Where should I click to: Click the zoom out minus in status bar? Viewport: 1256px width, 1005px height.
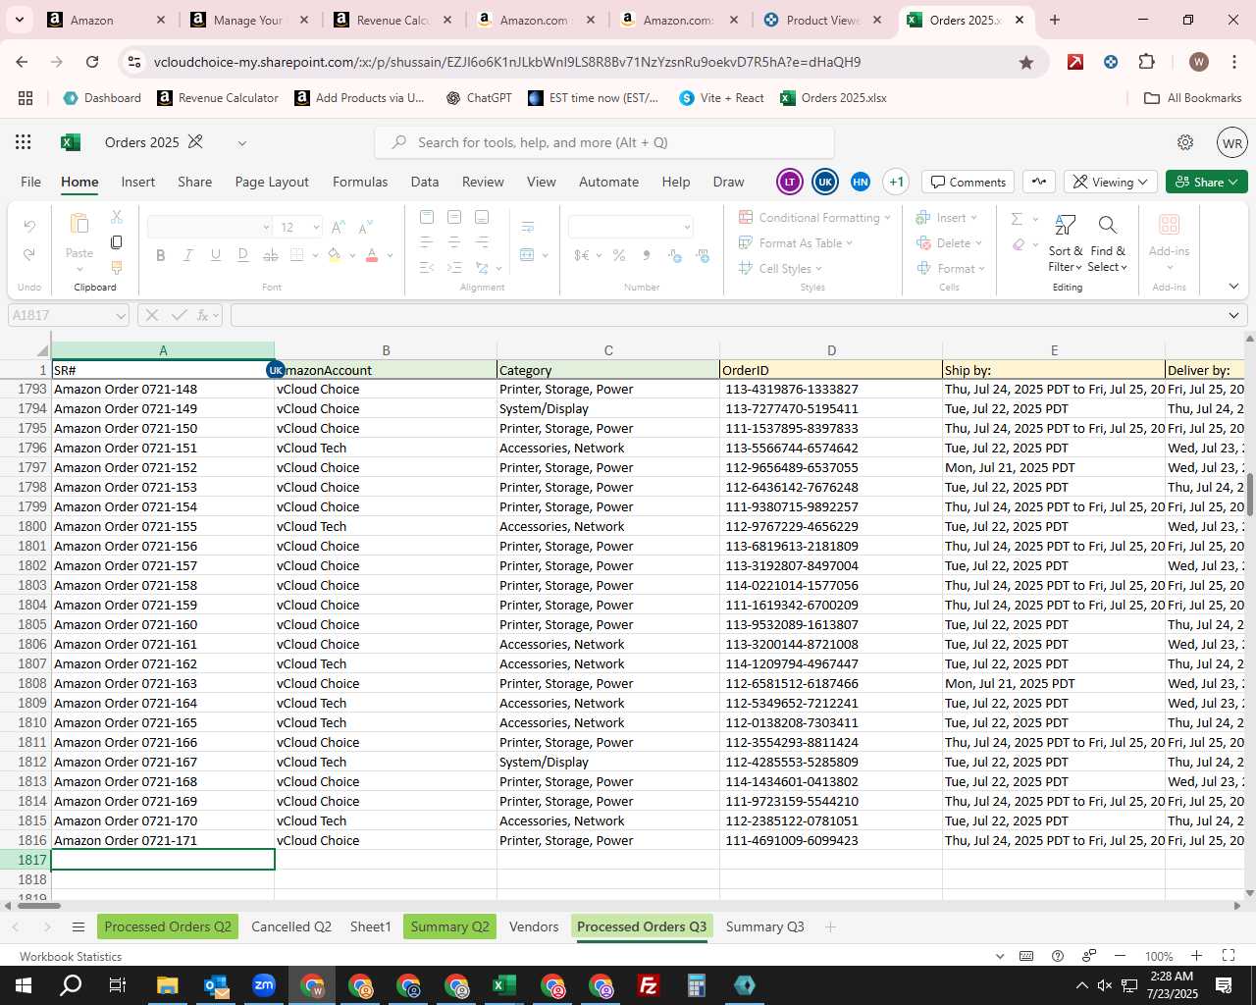click(x=1120, y=956)
